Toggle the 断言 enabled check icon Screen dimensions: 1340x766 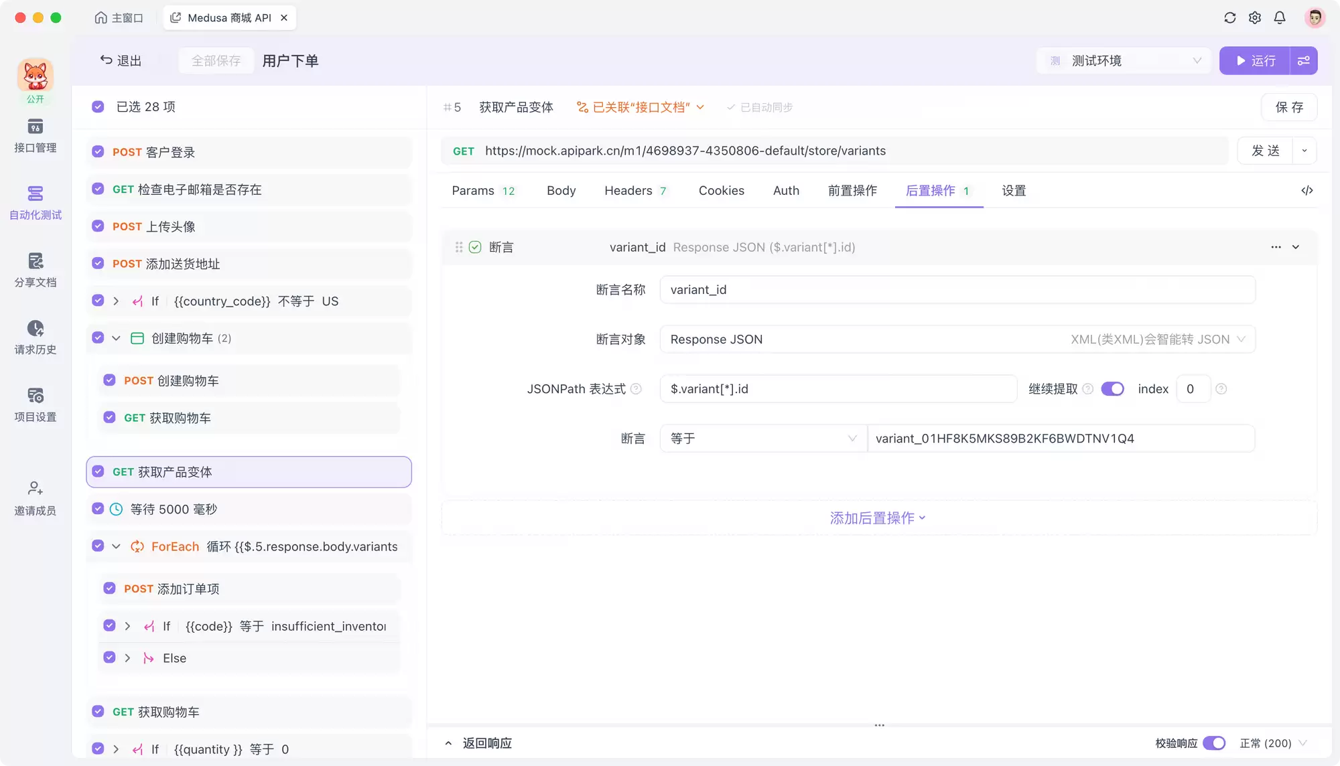(475, 247)
